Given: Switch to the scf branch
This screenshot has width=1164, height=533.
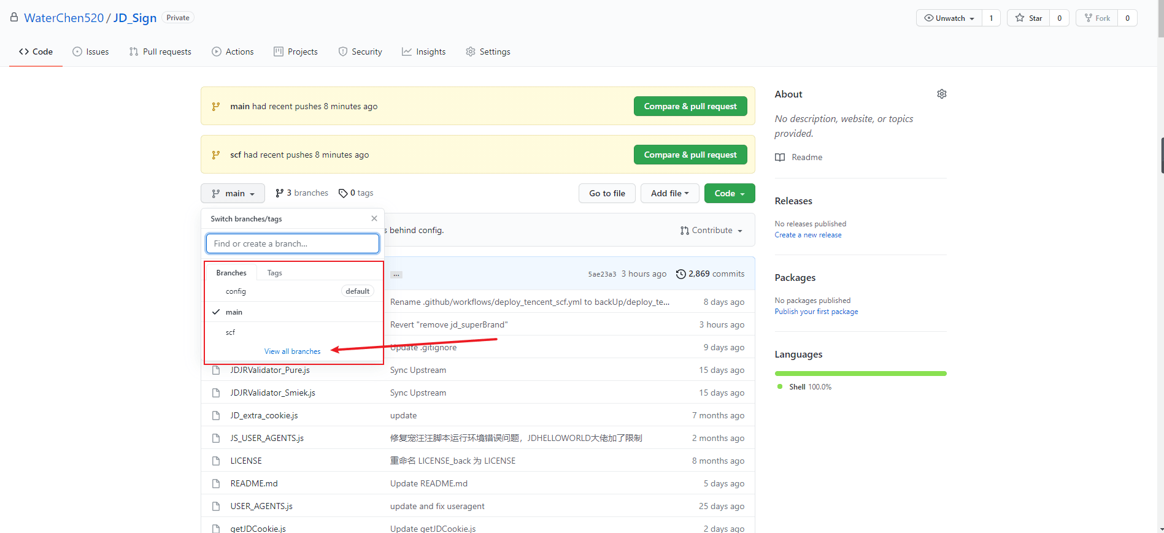Looking at the screenshot, I should 230,332.
